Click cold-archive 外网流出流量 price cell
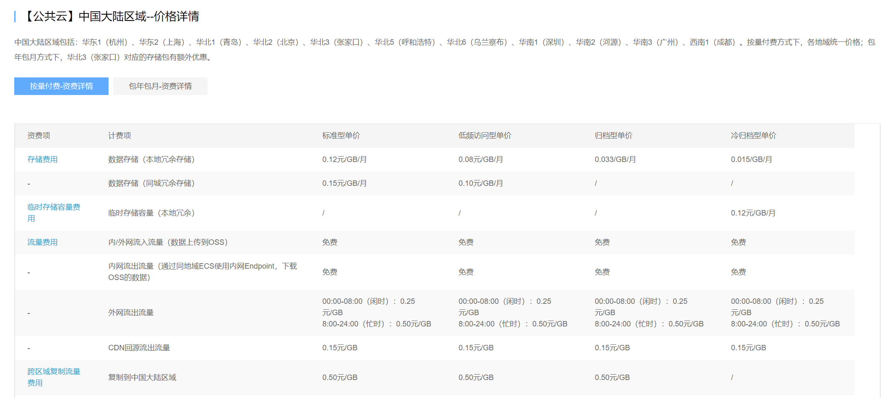 [x=785, y=313]
